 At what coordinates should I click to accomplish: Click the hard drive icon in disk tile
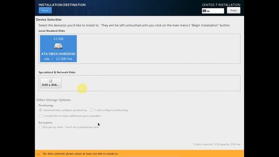click(x=58, y=46)
